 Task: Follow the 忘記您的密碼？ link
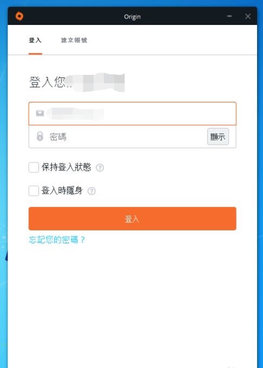click(57, 240)
